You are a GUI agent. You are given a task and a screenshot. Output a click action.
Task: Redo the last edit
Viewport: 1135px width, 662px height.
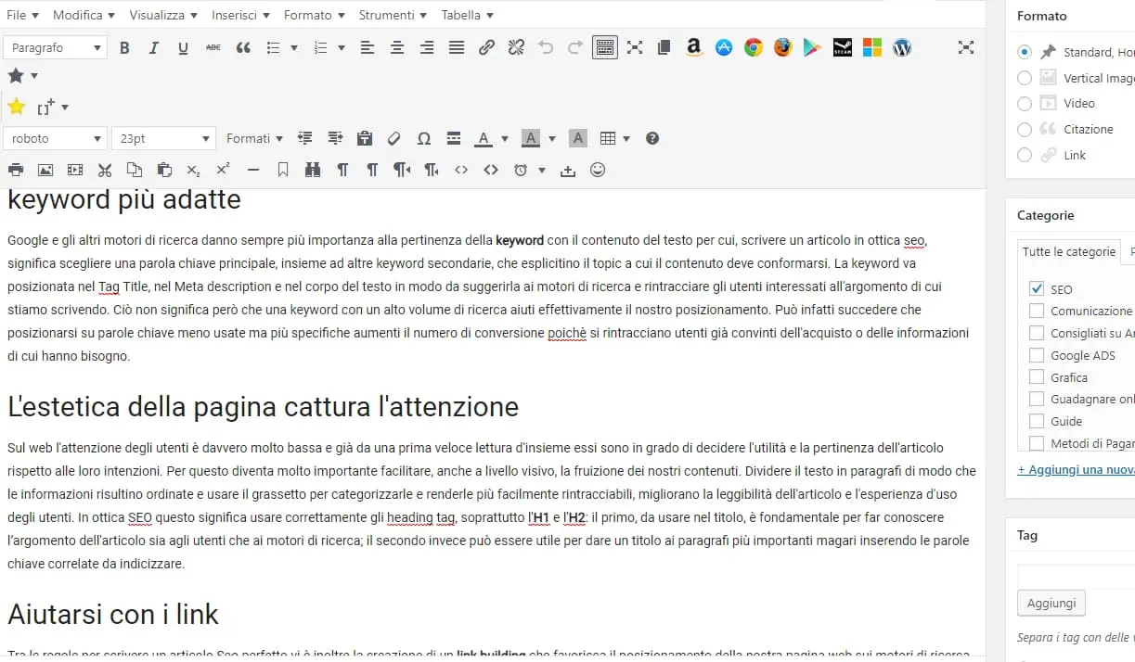(x=575, y=47)
